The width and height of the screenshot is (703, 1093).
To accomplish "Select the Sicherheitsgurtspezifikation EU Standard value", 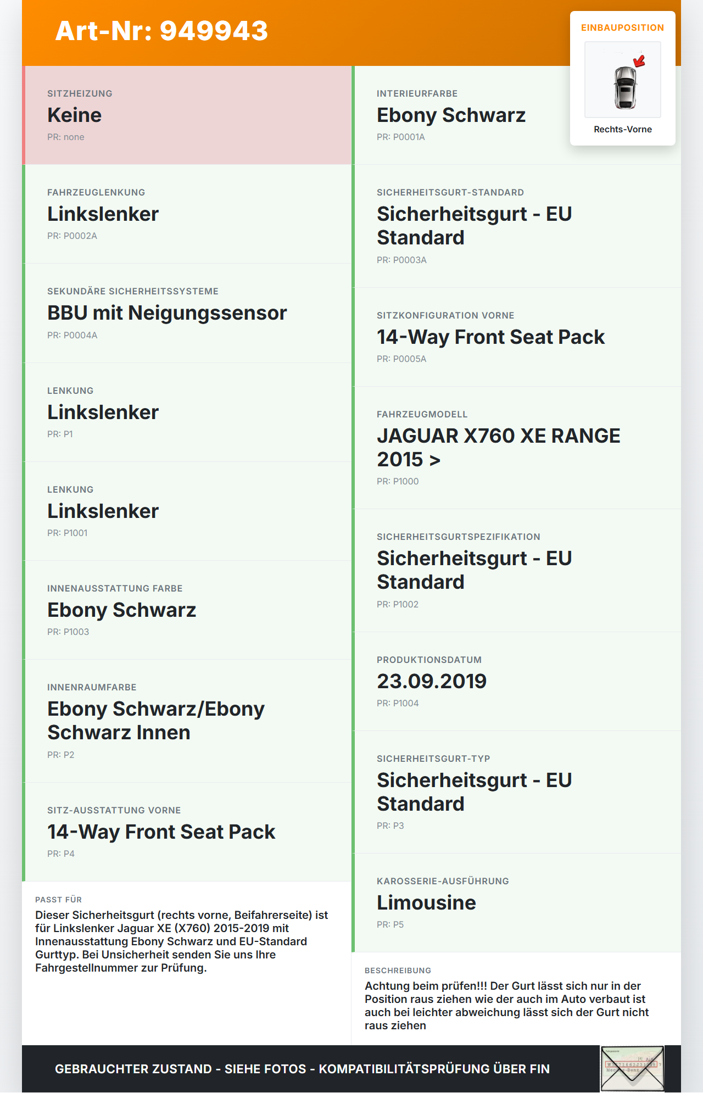I will [474, 570].
